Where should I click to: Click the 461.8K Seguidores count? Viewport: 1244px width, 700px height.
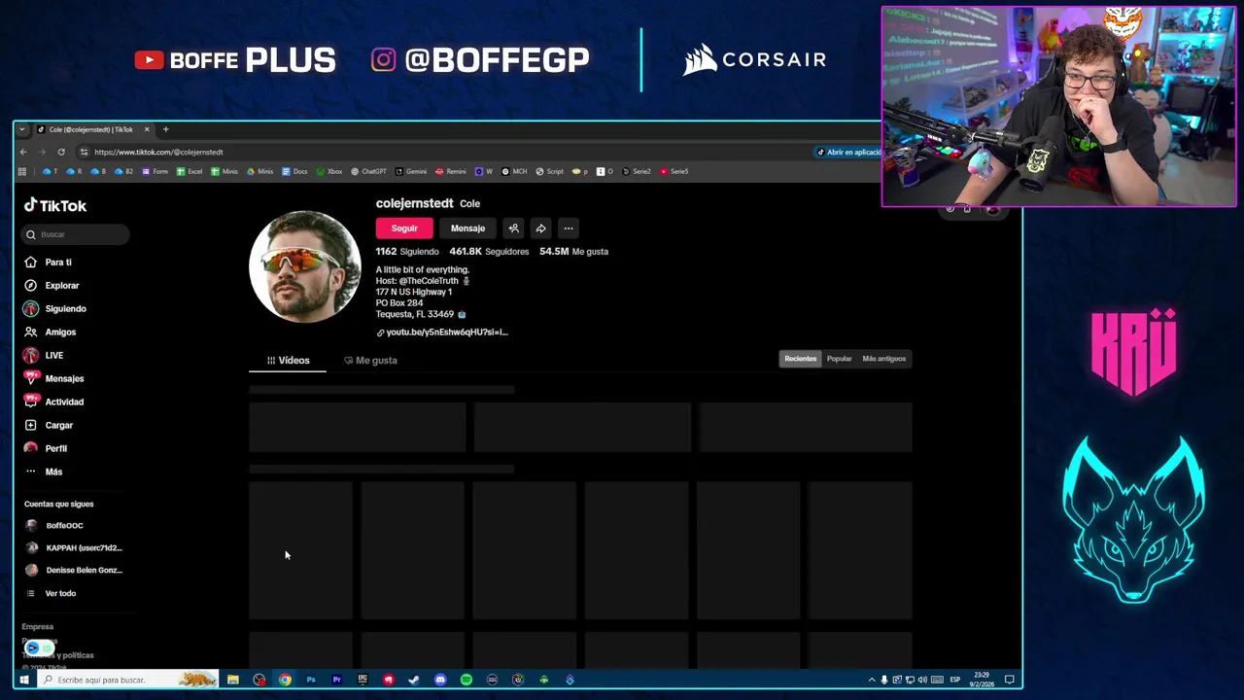coord(489,251)
